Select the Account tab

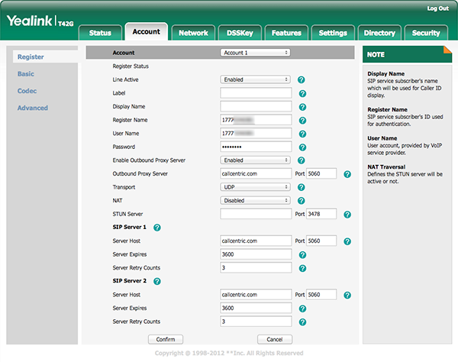[x=147, y=31]
